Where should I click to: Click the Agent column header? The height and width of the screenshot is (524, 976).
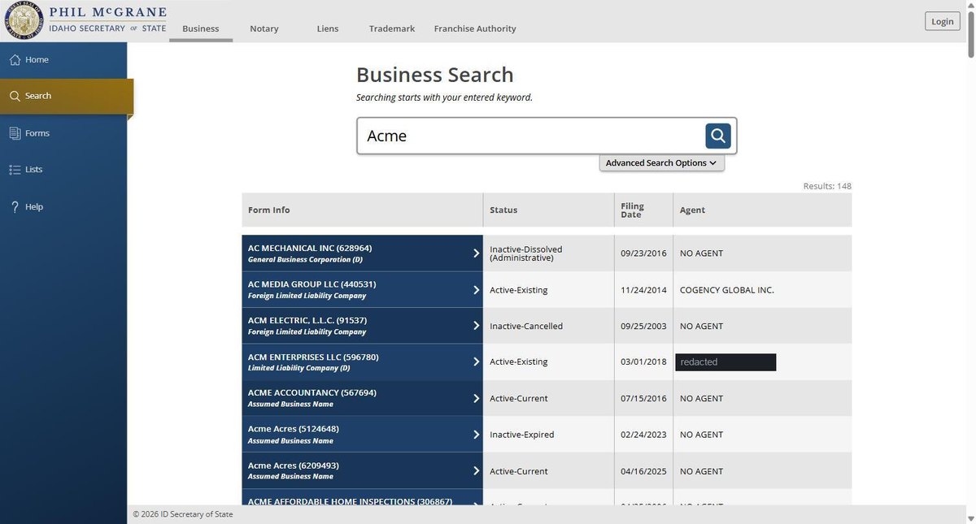coord(762,210)
